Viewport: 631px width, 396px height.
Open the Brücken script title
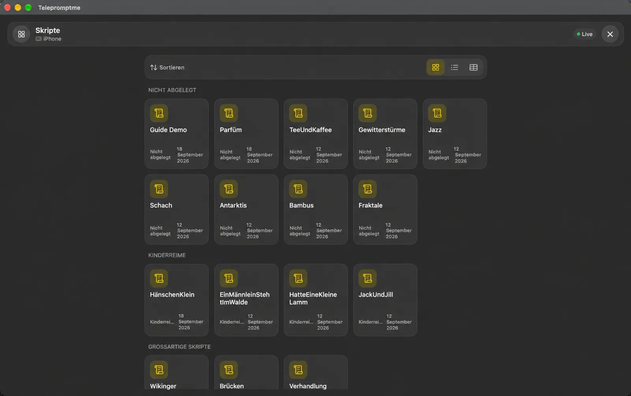pyautogui.click(x=231, y=386)
